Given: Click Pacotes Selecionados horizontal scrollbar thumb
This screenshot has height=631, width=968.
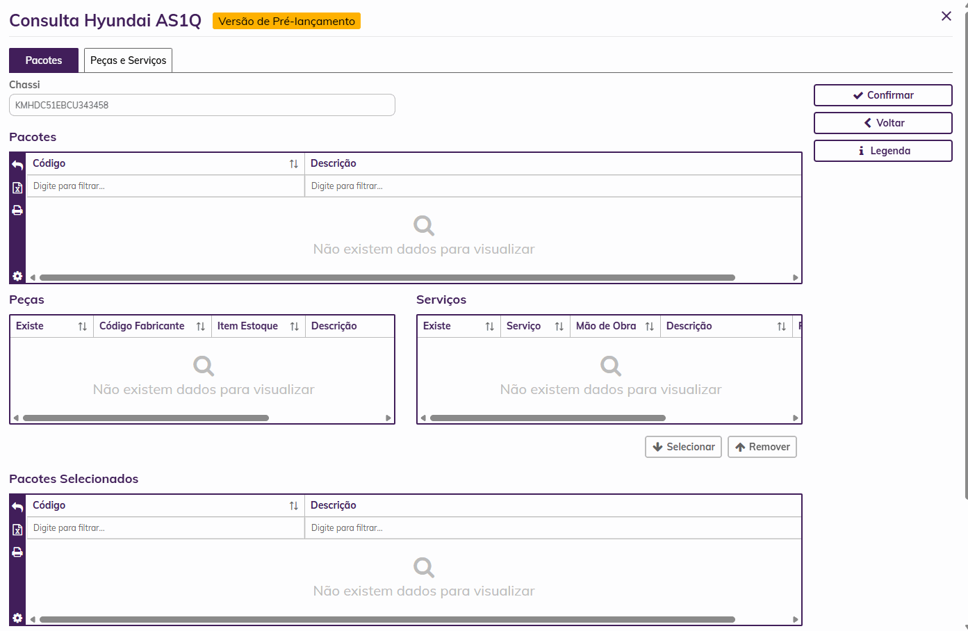Looking at the screenshot, I should tap(387, 620).
